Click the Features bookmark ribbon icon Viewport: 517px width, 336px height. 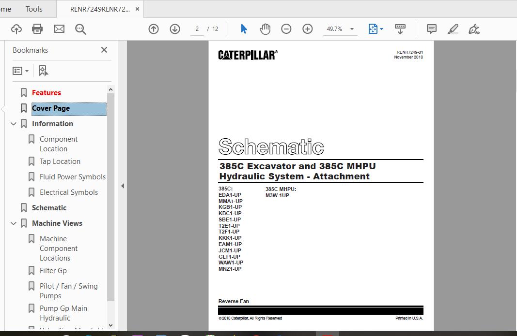pos(24,93)
